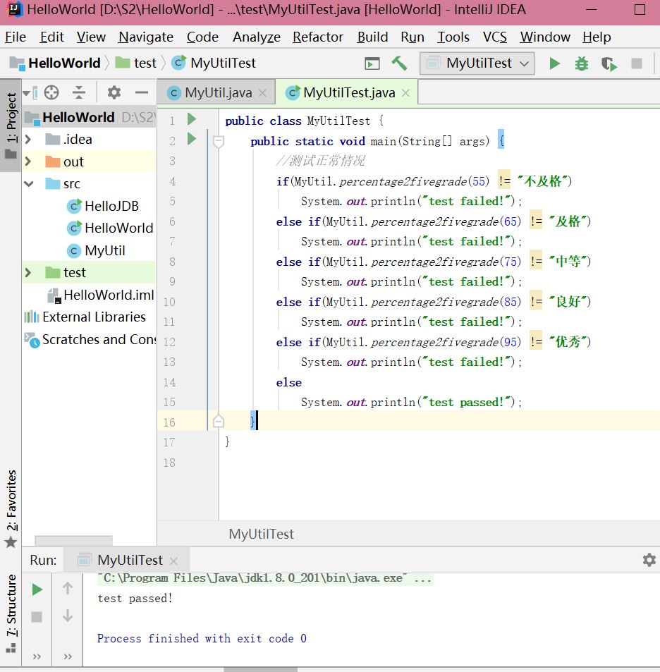Click MyUtilTest editor breadcrumb below code
Screen dimensions: 660x672
click(x=261, y=534)
